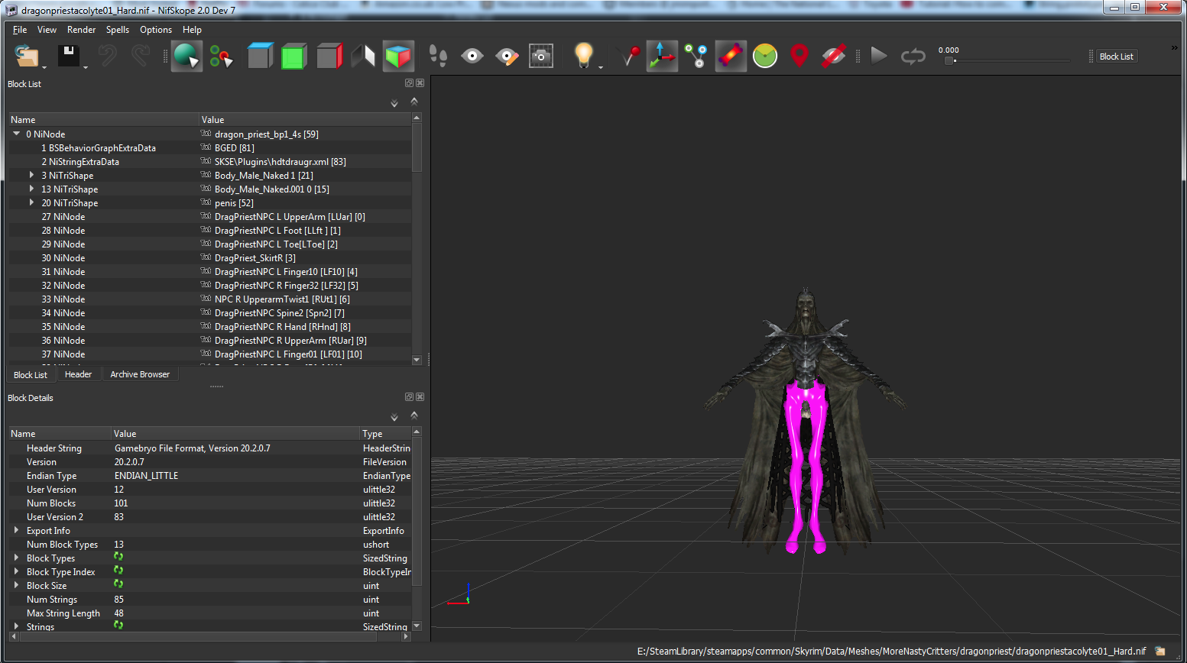
Task: Open the View menu
Action: 47,30
